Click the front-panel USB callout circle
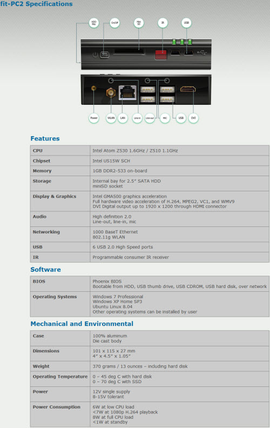The height and width of the screenshot is (428, 270). click(x=186, y=23)
